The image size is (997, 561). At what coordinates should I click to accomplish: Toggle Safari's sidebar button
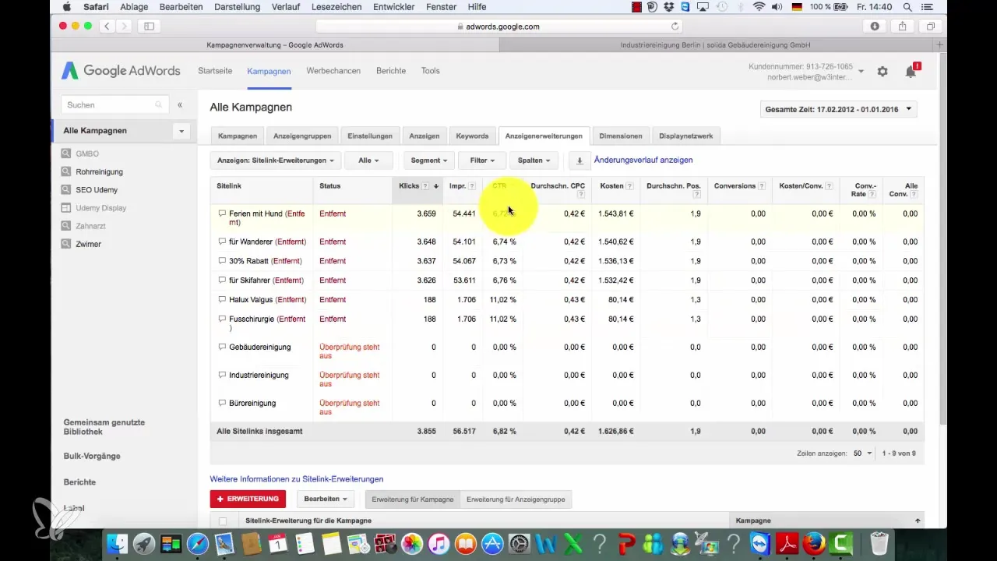[x=149, y=26]
